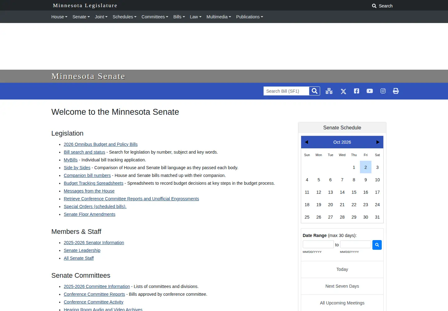Select the Today schedule option
The width and height of the screenshot is (448, 311).
click(342, 269)
